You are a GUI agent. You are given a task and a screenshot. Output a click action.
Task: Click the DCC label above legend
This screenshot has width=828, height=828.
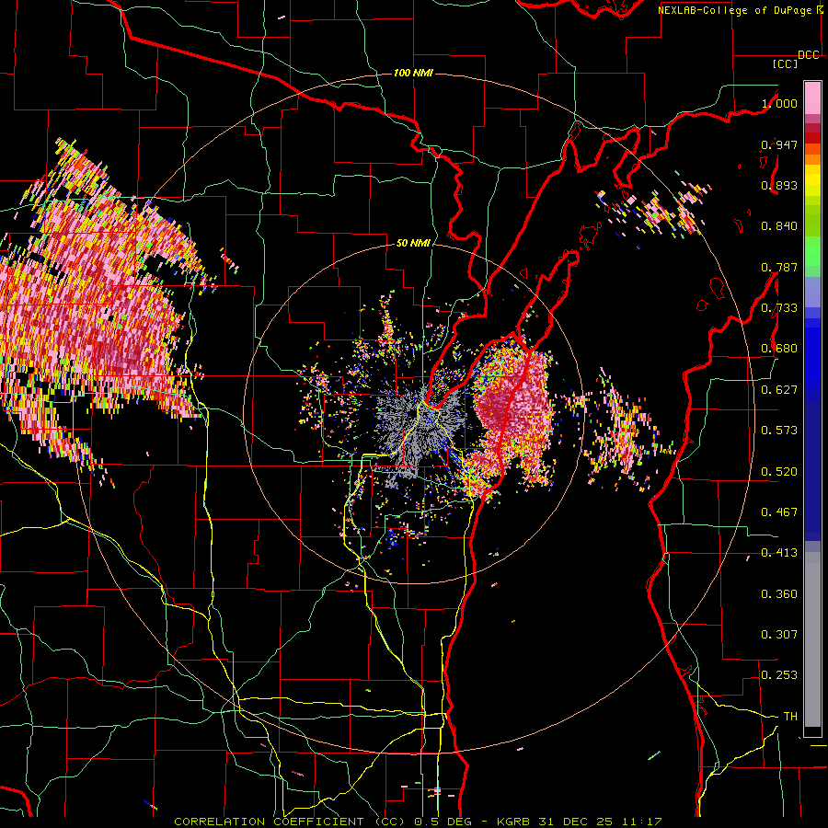pyautogui.click(x=809, y=55)
